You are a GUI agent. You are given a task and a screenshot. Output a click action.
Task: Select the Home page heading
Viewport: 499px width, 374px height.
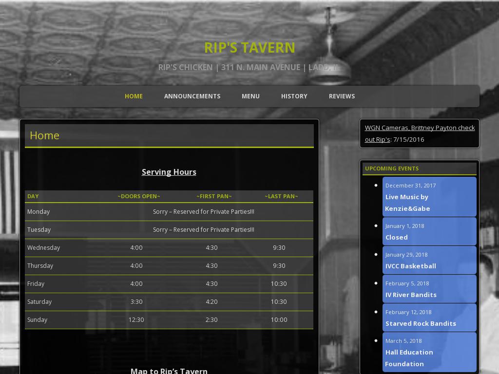coord(44,135)
